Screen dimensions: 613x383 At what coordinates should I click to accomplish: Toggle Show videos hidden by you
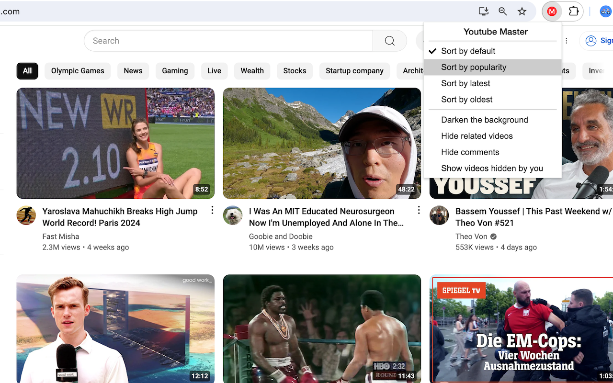492,169
